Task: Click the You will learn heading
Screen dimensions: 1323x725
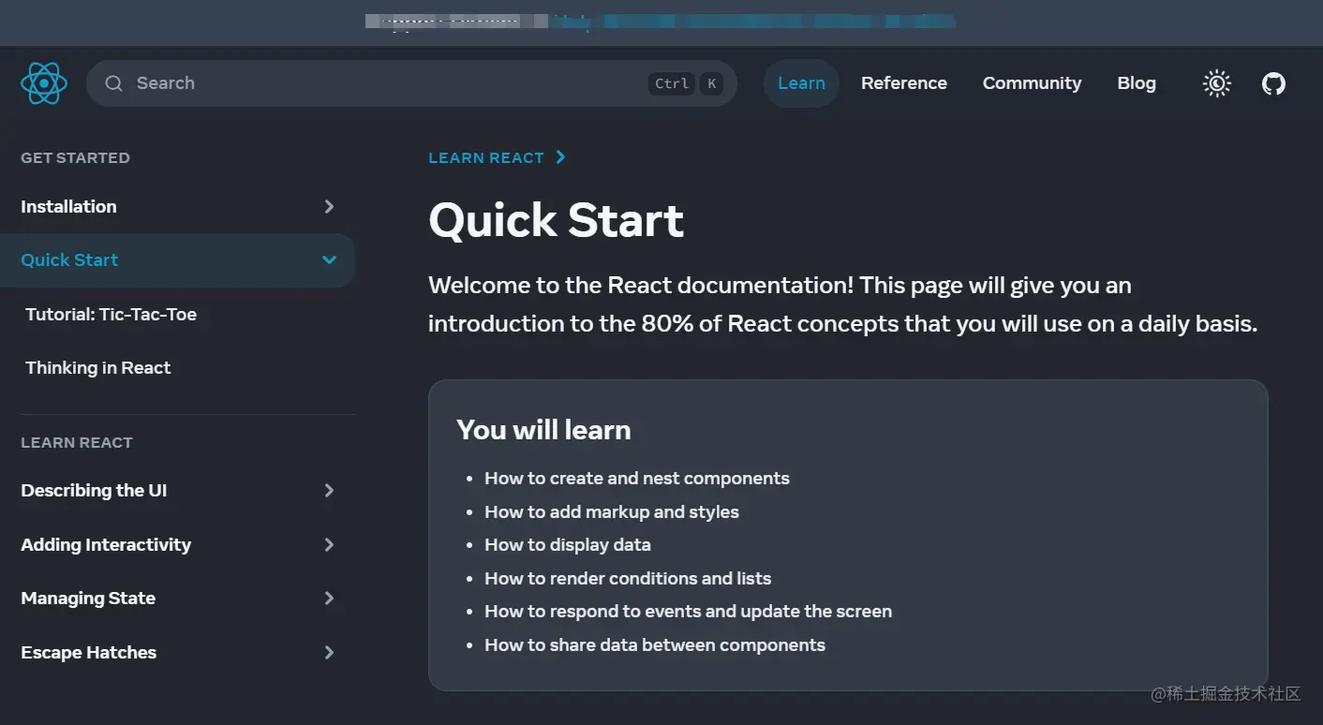Action: (543, 430)
